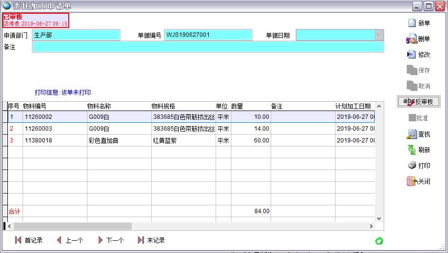Navigate to 上一个 (previous) record

pyautogui.click(x=59, y=240)
